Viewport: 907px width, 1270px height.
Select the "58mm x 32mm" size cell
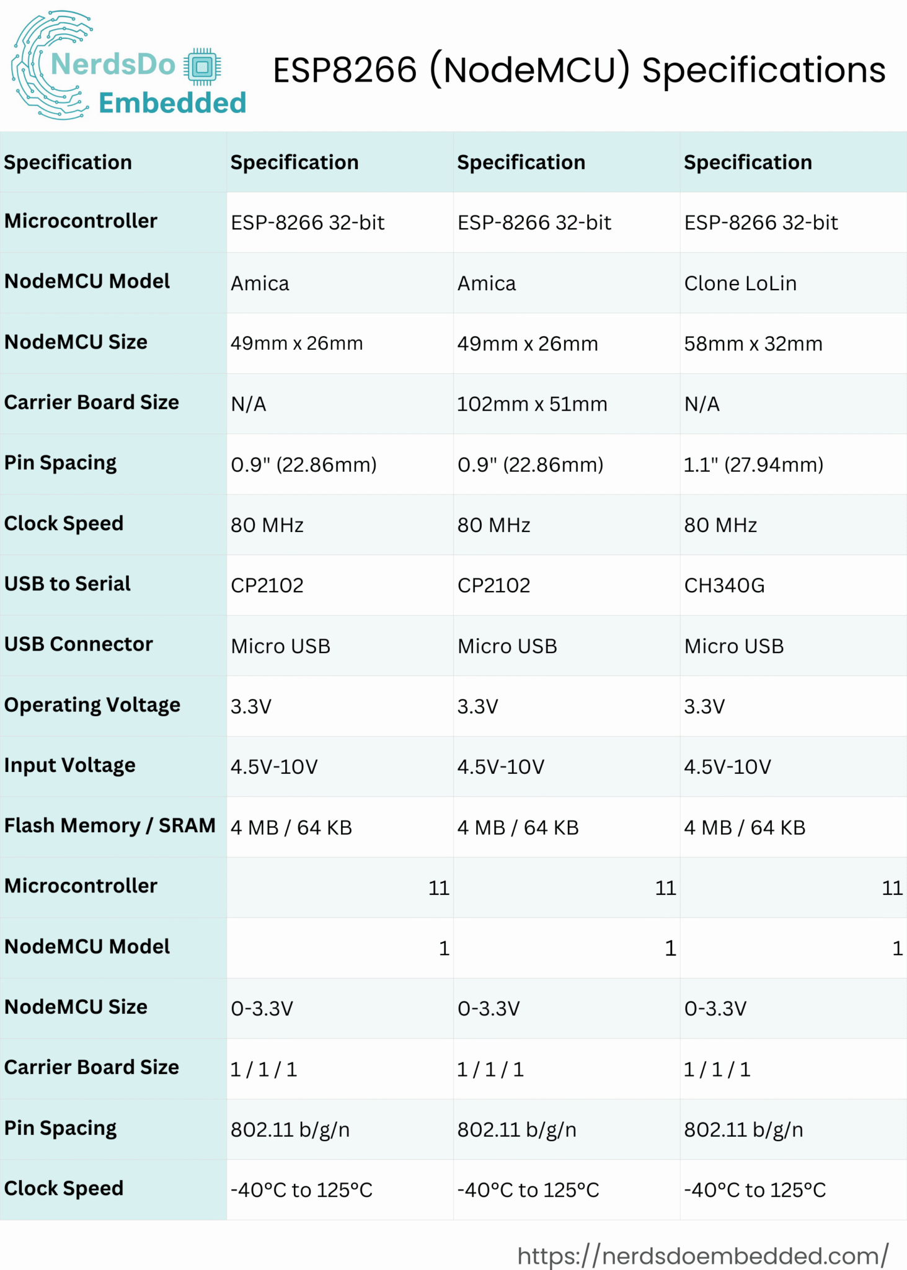753,344
